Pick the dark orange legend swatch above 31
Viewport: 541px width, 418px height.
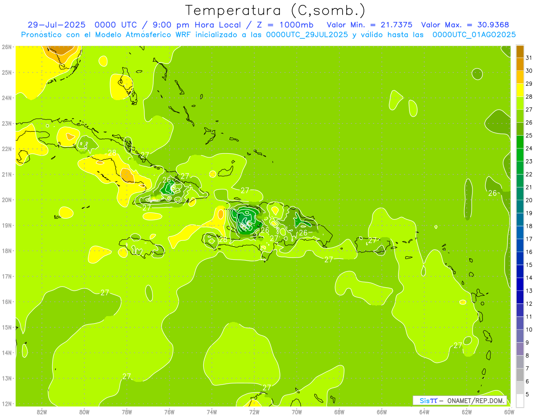tap(520, 51)
